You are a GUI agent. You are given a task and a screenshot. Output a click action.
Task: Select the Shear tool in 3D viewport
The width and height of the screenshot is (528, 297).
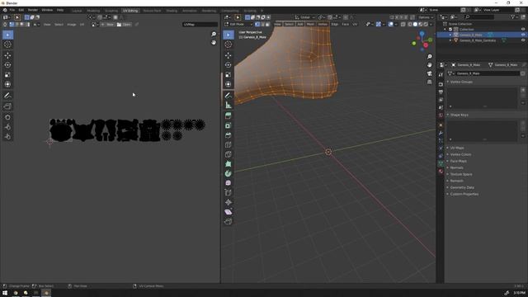tap(229, 212)
